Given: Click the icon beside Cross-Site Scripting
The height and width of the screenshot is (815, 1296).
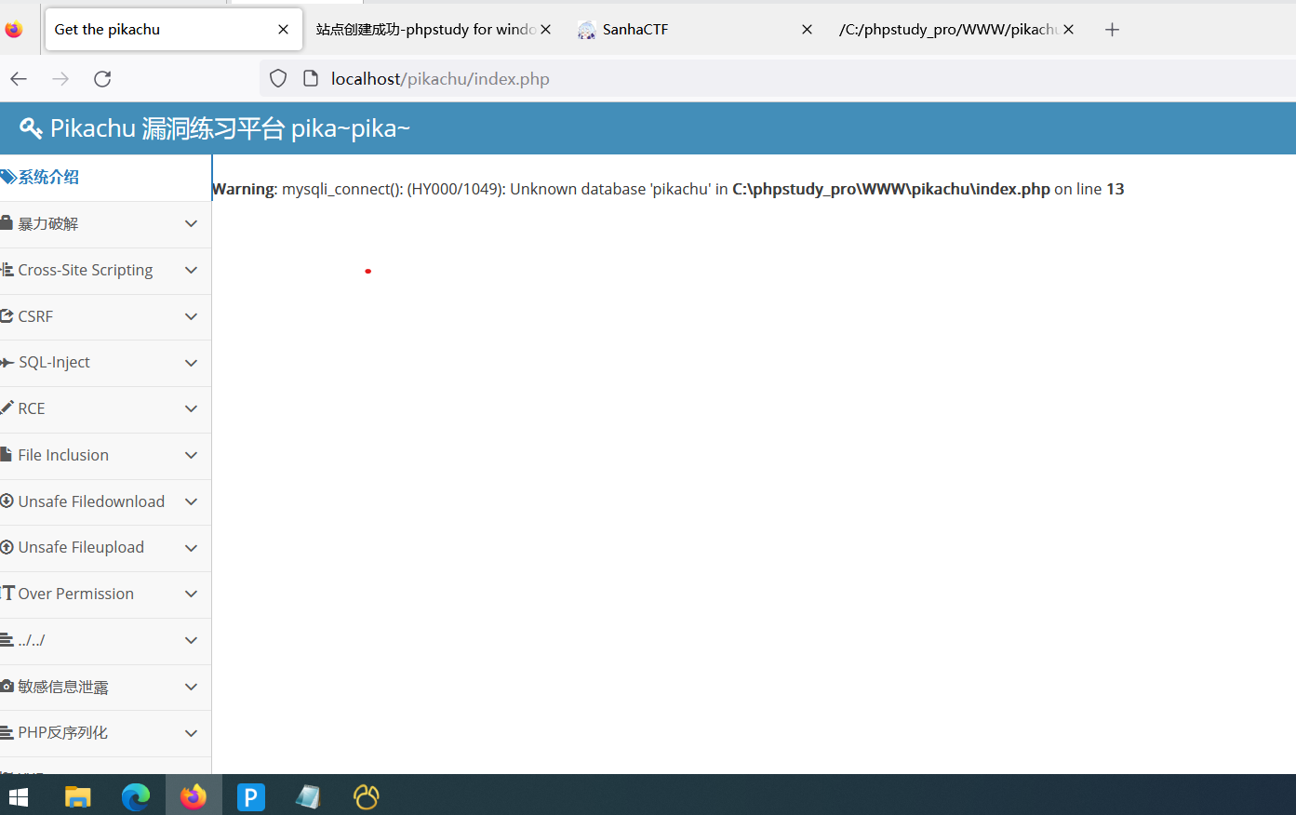Looking at the screenshot, I should 7,270.
